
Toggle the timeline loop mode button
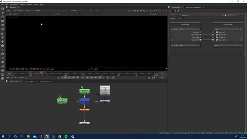(58, 78)
